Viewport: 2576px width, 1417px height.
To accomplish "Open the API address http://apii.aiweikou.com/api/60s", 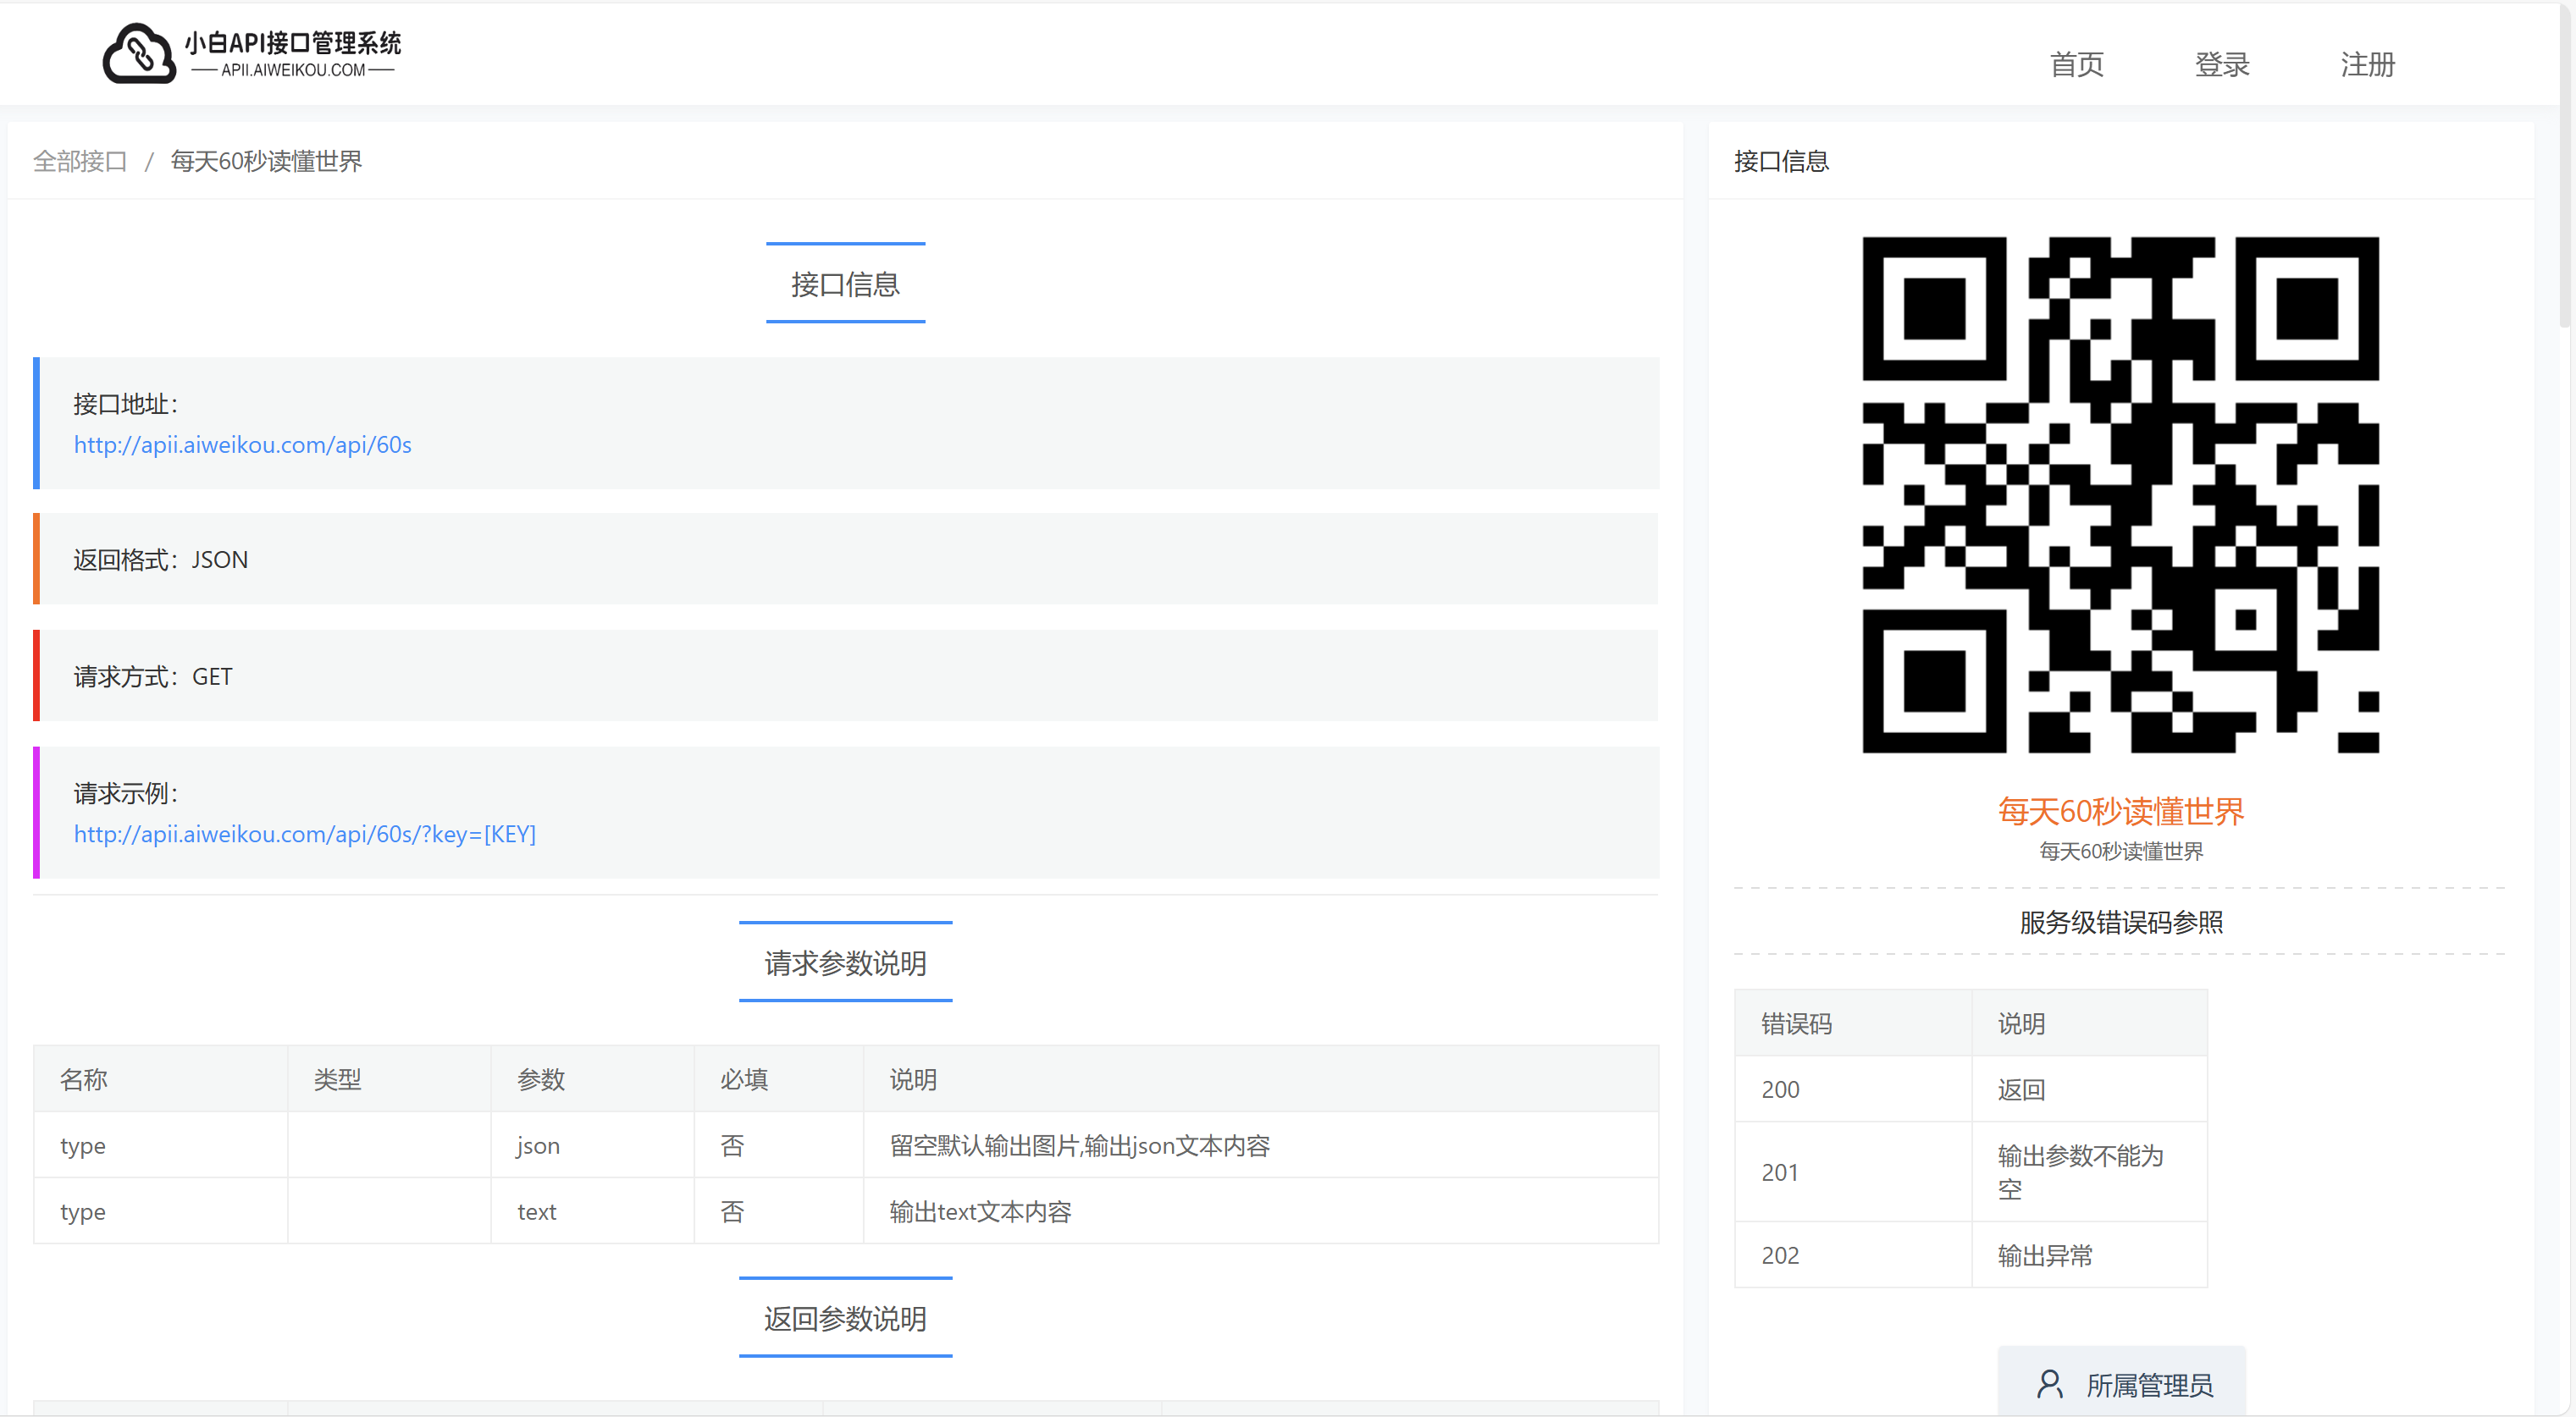I will tap(241, 446).
